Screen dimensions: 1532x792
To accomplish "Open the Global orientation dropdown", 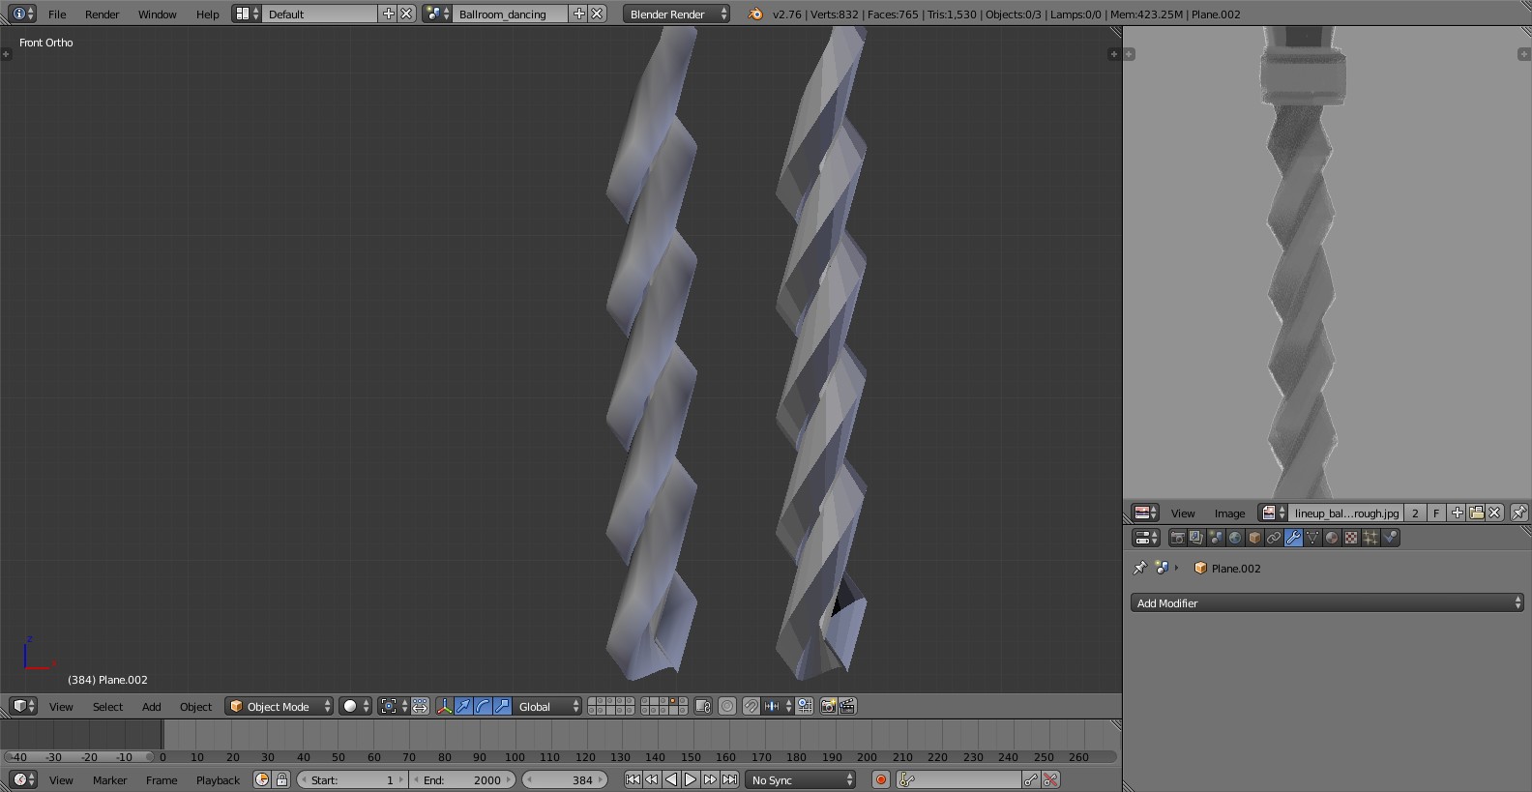I will coord(547,706).
